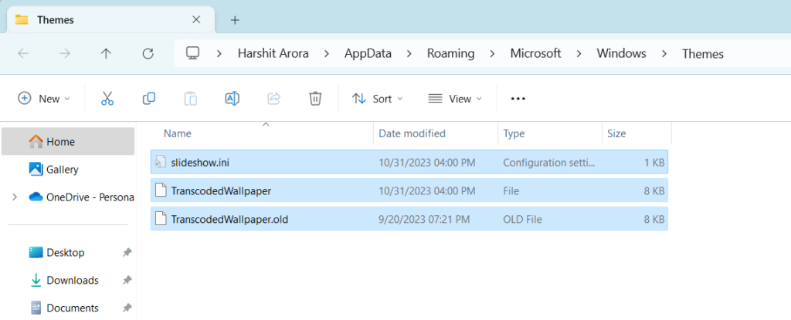Click the Rename icon in toolbar
This screenshot has height=320, width=791.
pyautogui.click(x=232, y=98)
